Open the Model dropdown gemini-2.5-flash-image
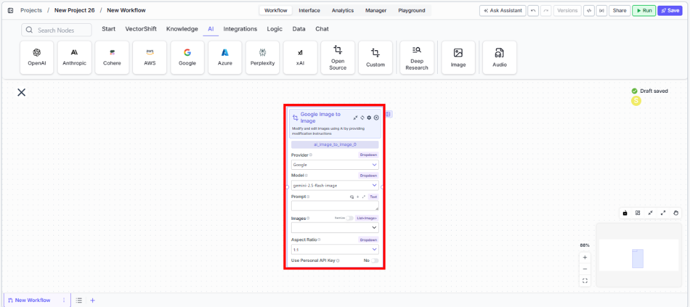The image size is (690, 307). (335, 185)
